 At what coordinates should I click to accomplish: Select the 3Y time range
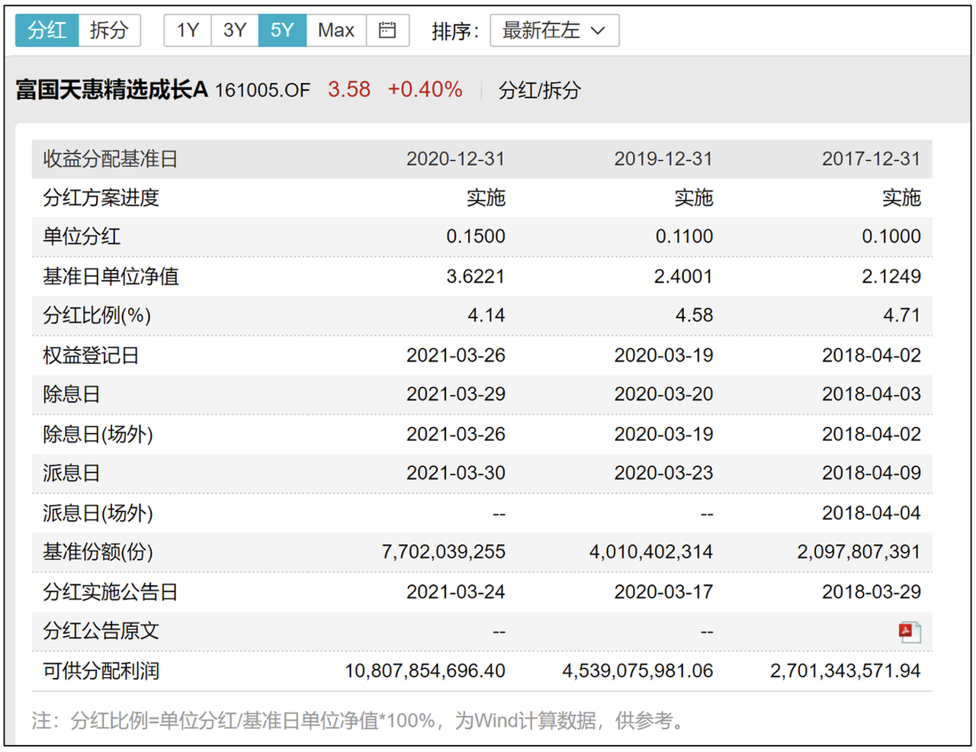tap(235, 31)
